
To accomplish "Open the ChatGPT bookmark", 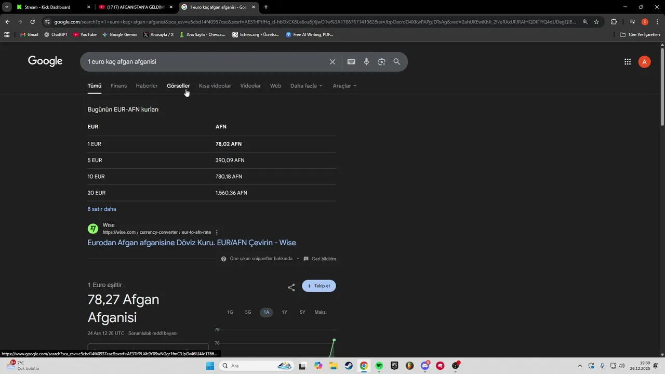I will tap(56, 35).
